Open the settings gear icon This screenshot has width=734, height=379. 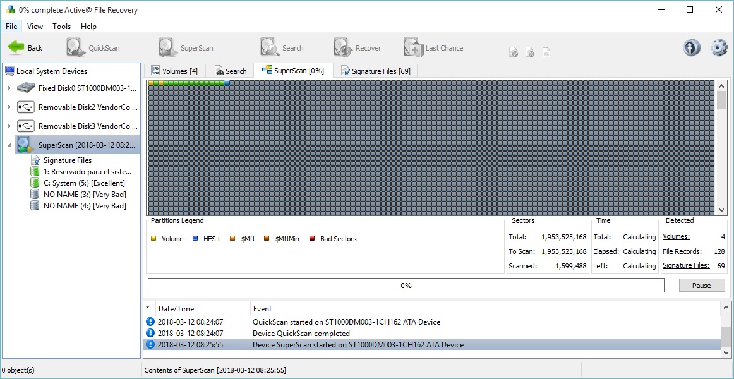coord(718,47)
